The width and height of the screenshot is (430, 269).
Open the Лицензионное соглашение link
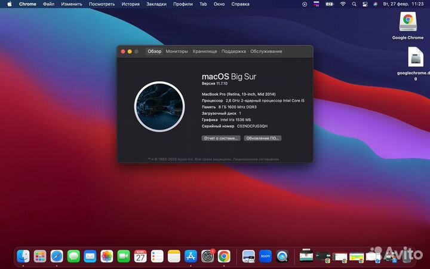(x=256, y=159)
